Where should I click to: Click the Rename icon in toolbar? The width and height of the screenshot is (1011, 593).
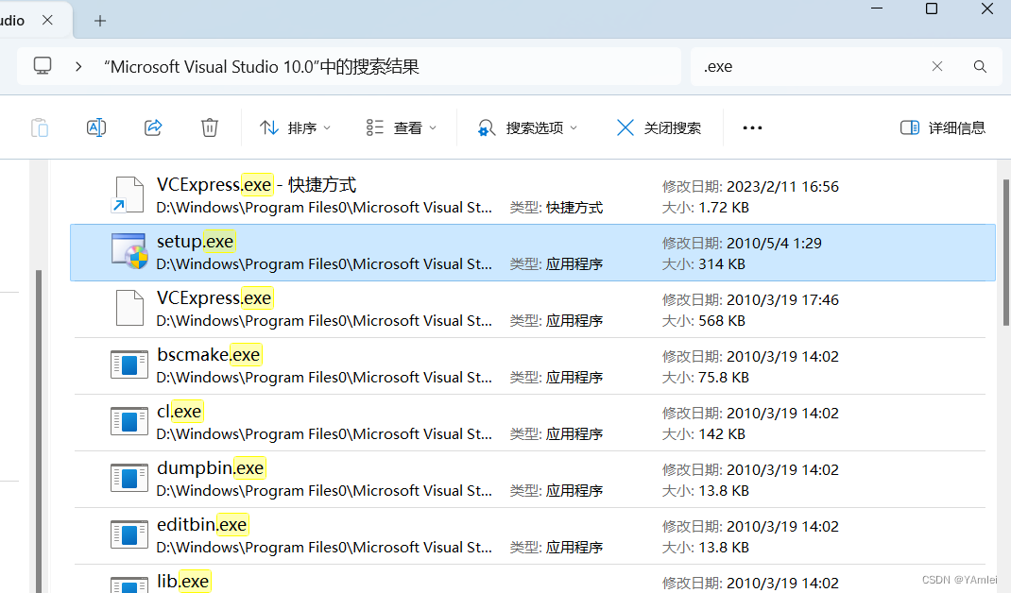[96, 127]
